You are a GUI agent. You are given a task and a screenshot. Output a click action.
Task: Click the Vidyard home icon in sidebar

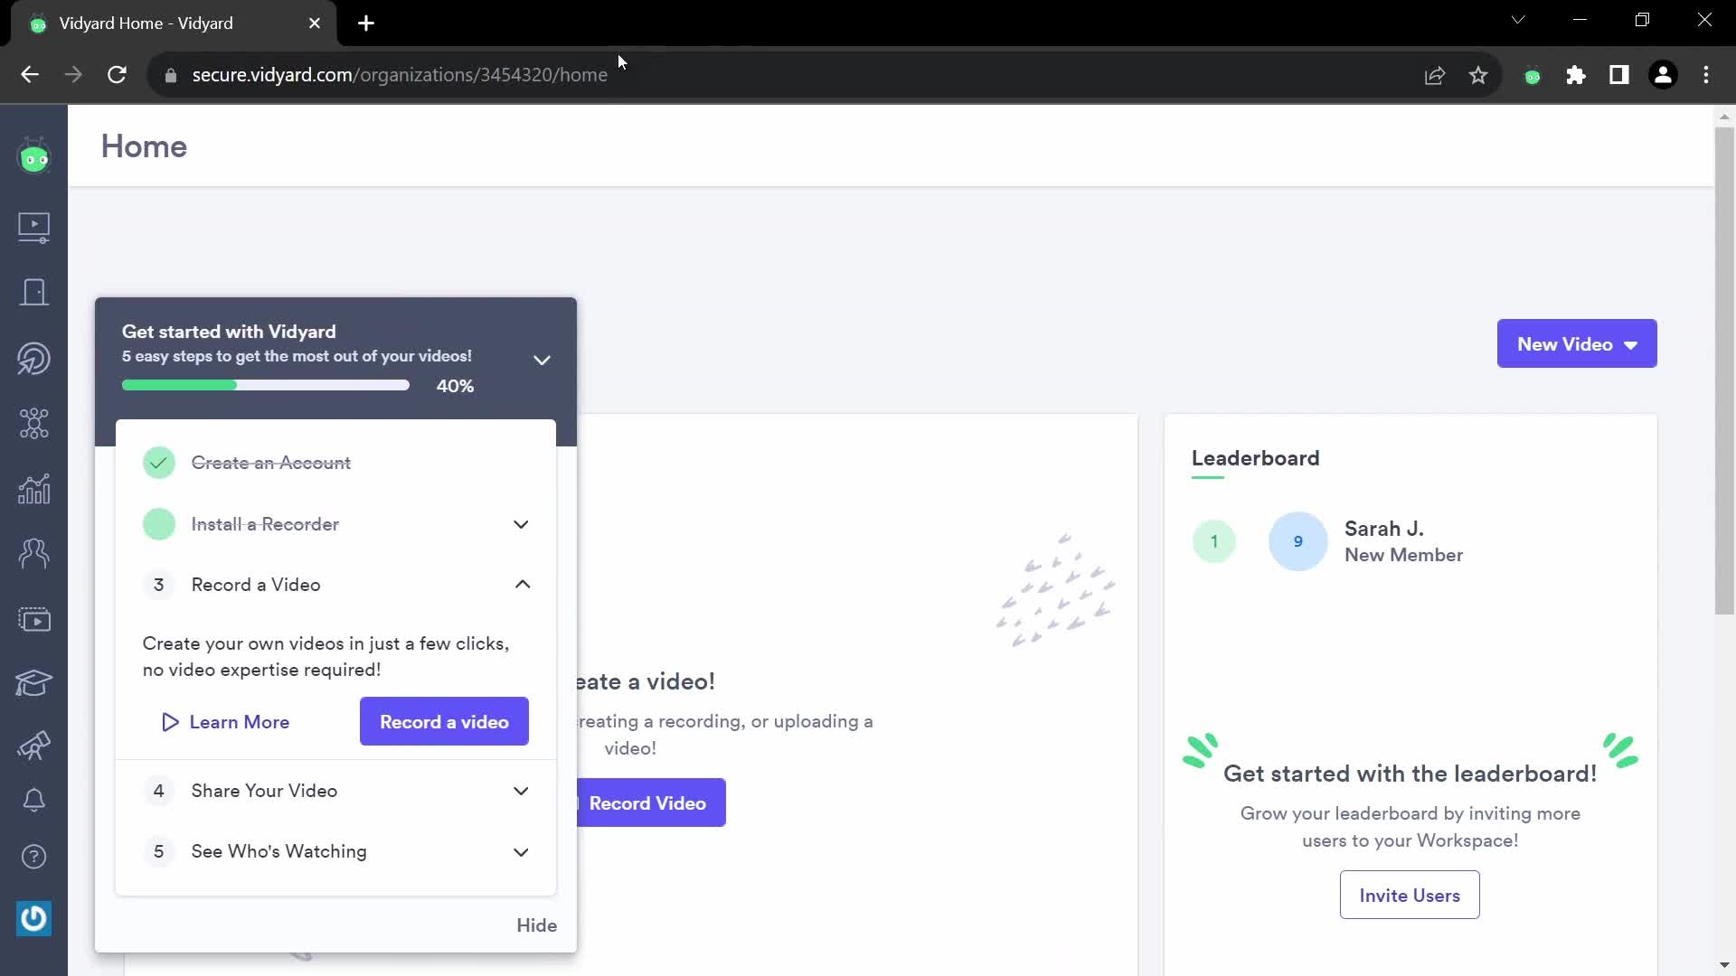[x=33, y=156]
